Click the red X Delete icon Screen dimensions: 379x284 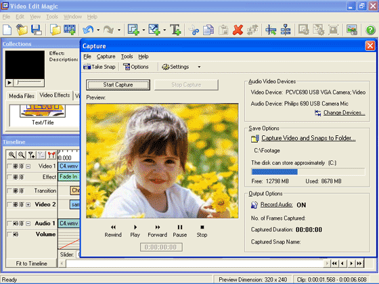[238, 30]
